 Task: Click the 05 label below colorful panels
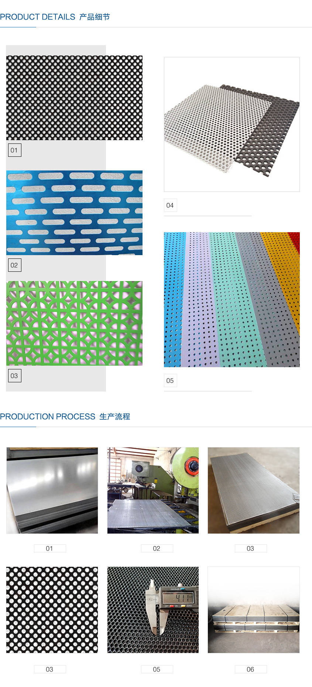pyautogui.click(x=170, y=380)
